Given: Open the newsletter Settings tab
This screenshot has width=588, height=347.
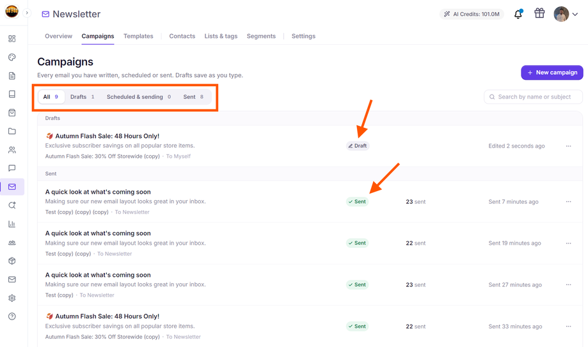Looking at the screenshot, I should pos(303,36).
